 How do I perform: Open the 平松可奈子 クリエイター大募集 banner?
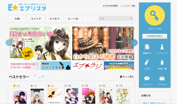(x=24, y=66)
